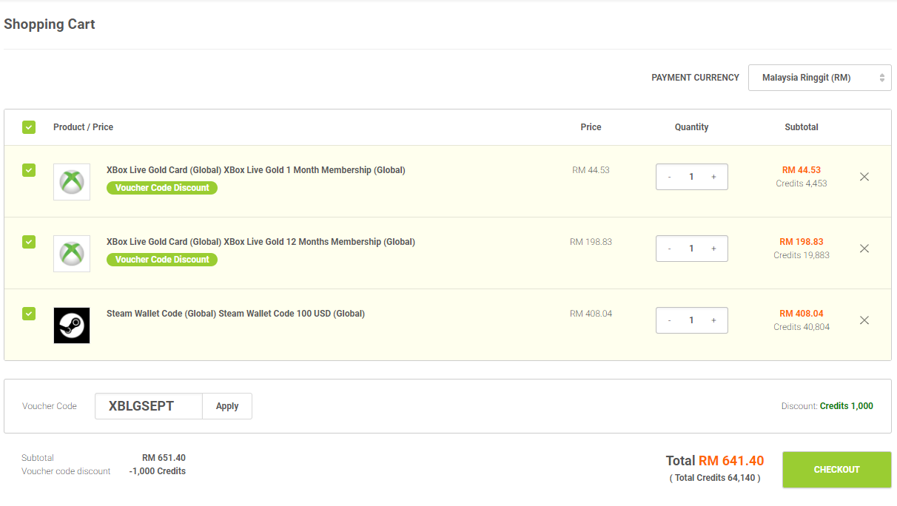Click quantity value of XBox 1 Month item
Screen dimensions: 897x506
click(692, 177)
